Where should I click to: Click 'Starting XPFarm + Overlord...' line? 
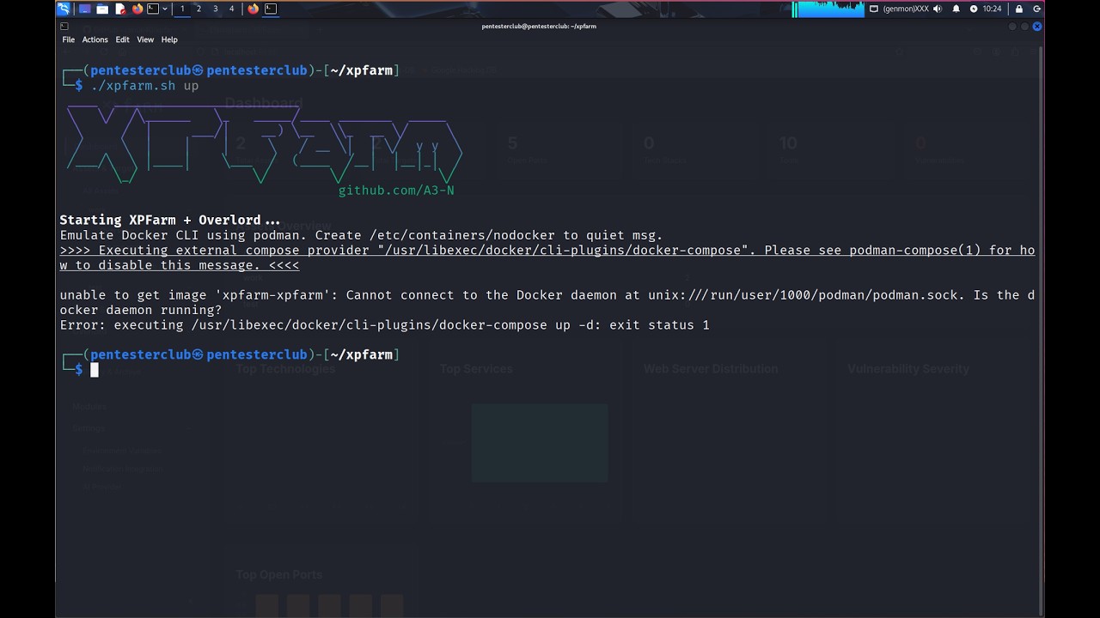point(170,220)
